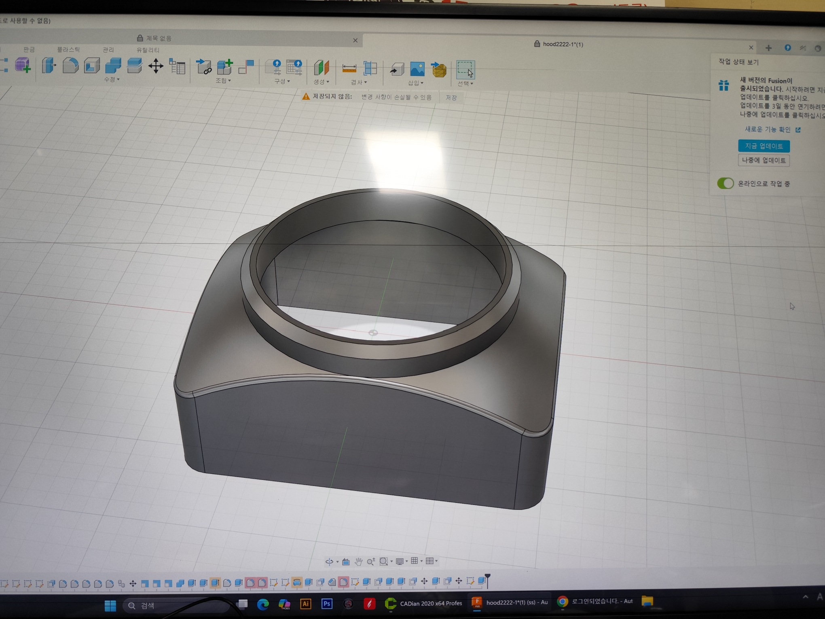The width and height of the screenshot is (825, 619).
Task: Close the 제목 없음 tab
Action: pos(355,40)
